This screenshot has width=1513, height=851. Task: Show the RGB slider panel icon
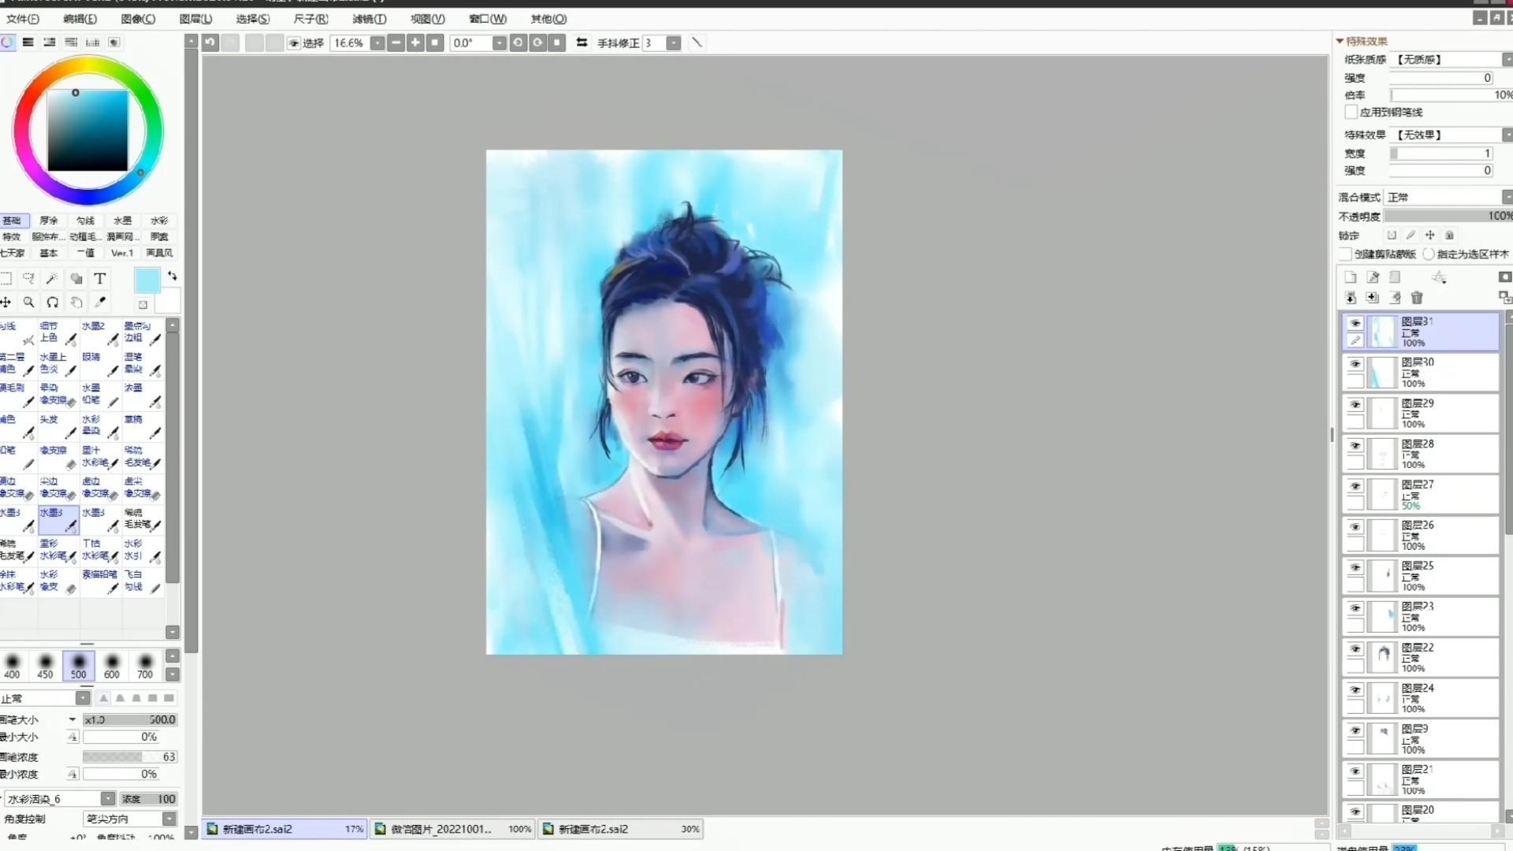28,42
